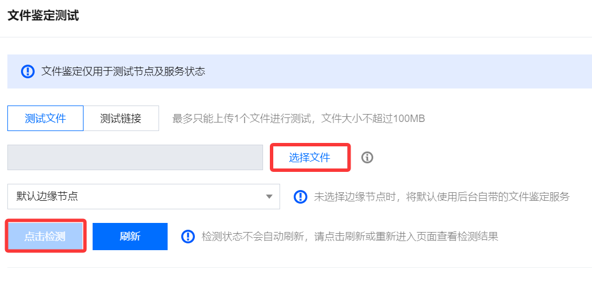Click the banner text 文件鉴定仅用于测试节点及服务状态

click(123, 71)
